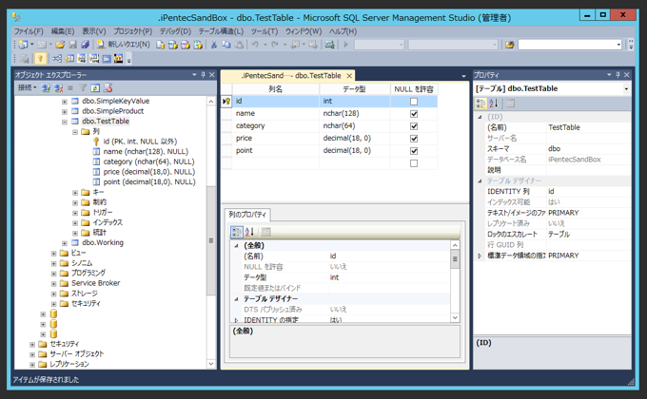Click alphabetical sort icon in Properties panel

pos(494,103)
